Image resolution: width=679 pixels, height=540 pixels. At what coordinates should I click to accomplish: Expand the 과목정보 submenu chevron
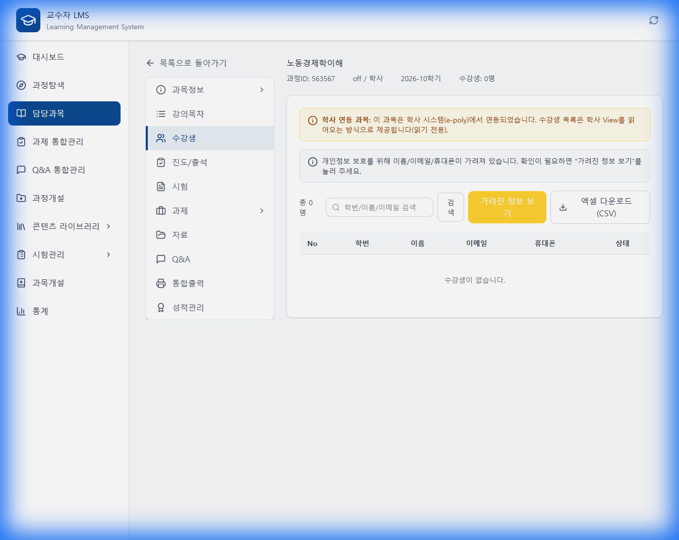(262, 89)
